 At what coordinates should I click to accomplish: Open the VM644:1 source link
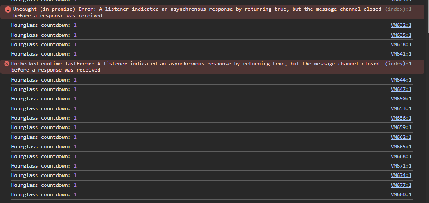(401, 80)
